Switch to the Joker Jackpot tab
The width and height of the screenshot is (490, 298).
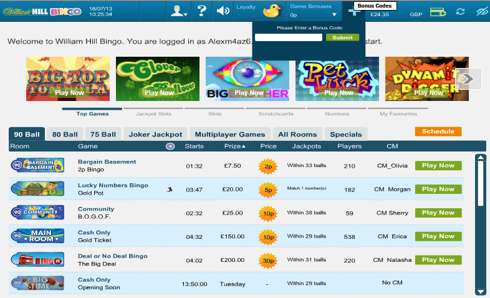(155, 134)
